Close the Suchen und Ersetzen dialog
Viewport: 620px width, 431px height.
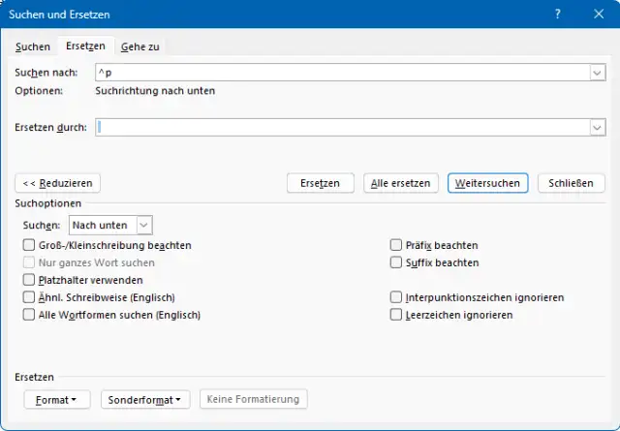point(596,15)
